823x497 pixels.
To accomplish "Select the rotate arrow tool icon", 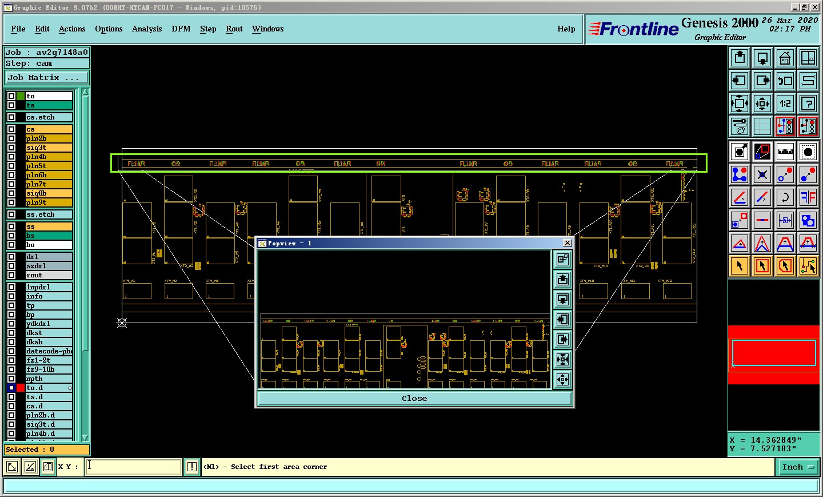I will [785, 197].
